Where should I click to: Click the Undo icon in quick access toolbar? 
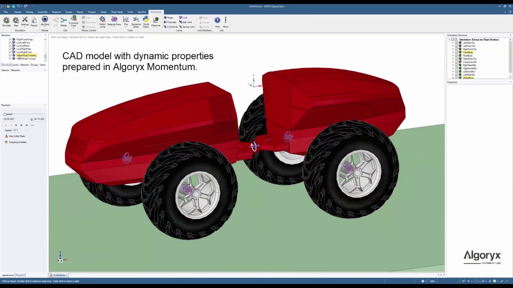[18, 6]
